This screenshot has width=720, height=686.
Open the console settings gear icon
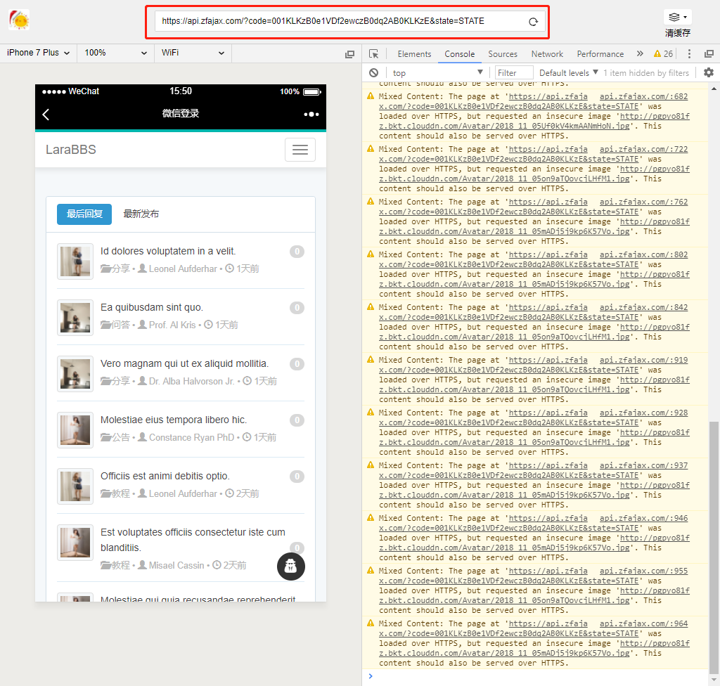pyautogui.click(x=708, y=72)
